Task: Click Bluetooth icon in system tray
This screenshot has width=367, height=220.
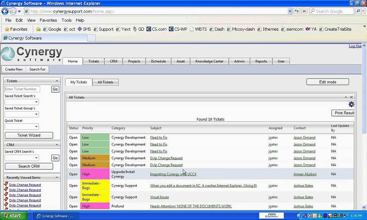Action: coord(325,216)
